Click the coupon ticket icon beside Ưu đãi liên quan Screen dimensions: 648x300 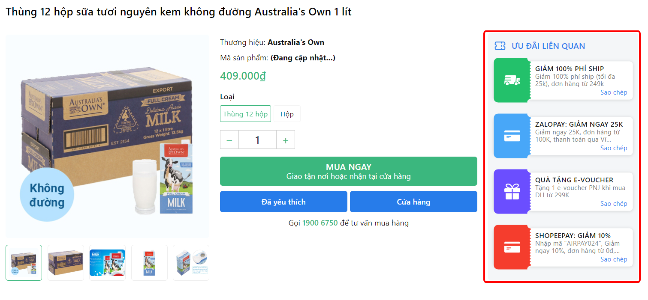[500, 46]
